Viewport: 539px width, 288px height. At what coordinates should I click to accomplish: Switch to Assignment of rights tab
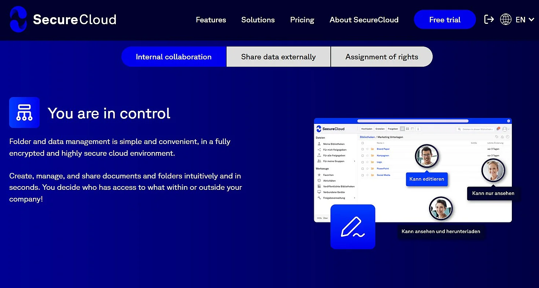coord(382,57)
